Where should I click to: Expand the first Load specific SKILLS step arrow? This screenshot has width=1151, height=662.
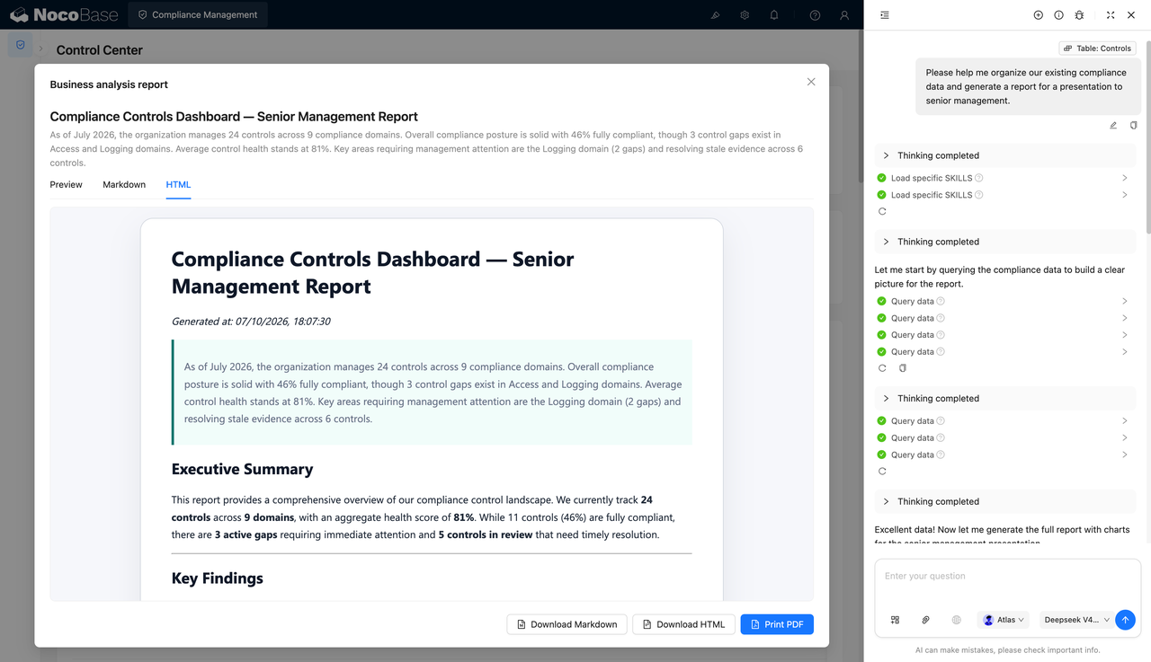(1125, 178)
